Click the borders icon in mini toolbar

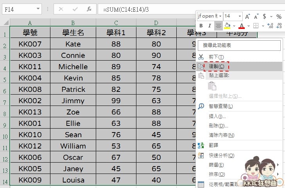[x=256, y=26]
